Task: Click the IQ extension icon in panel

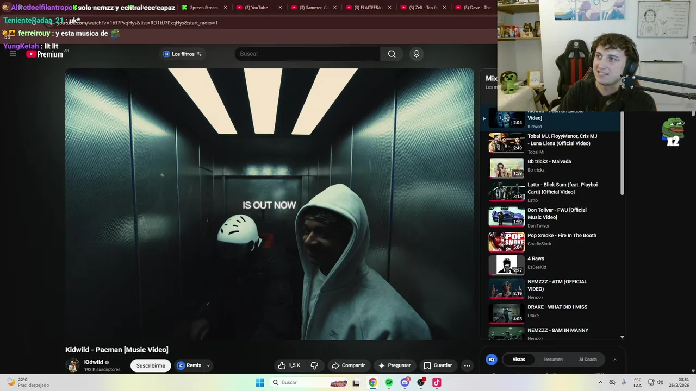Action: [492, 360]
